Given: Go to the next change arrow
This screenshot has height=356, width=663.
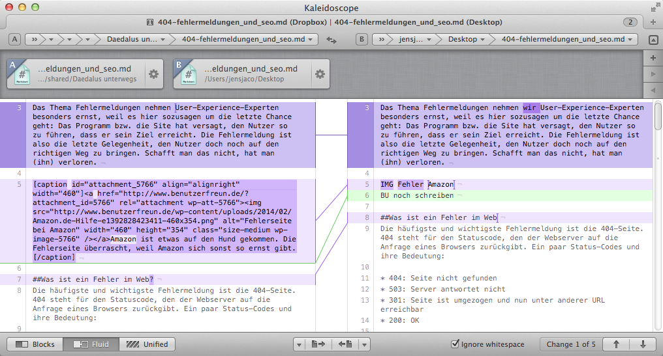Looking at the screenshot, I should [x=643, y=344].
